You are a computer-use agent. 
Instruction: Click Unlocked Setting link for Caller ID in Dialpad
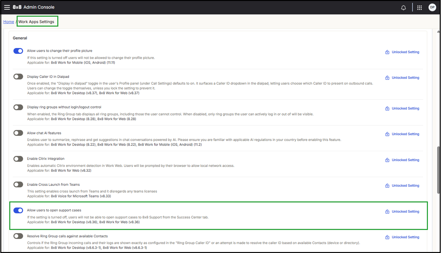[405, 78]
